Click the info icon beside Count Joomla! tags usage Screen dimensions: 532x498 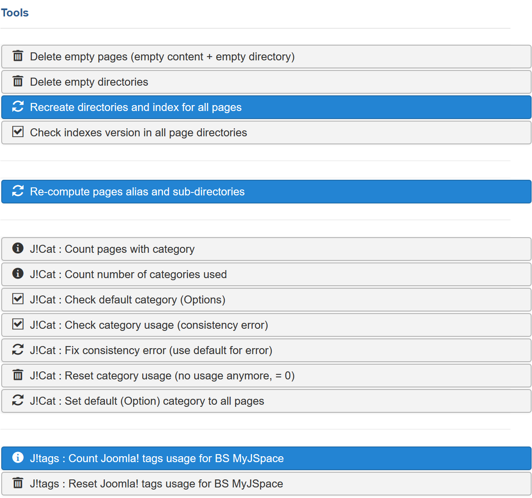(18, 457)
